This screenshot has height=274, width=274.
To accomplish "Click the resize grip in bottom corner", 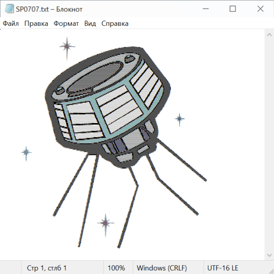I will [271, 271].
